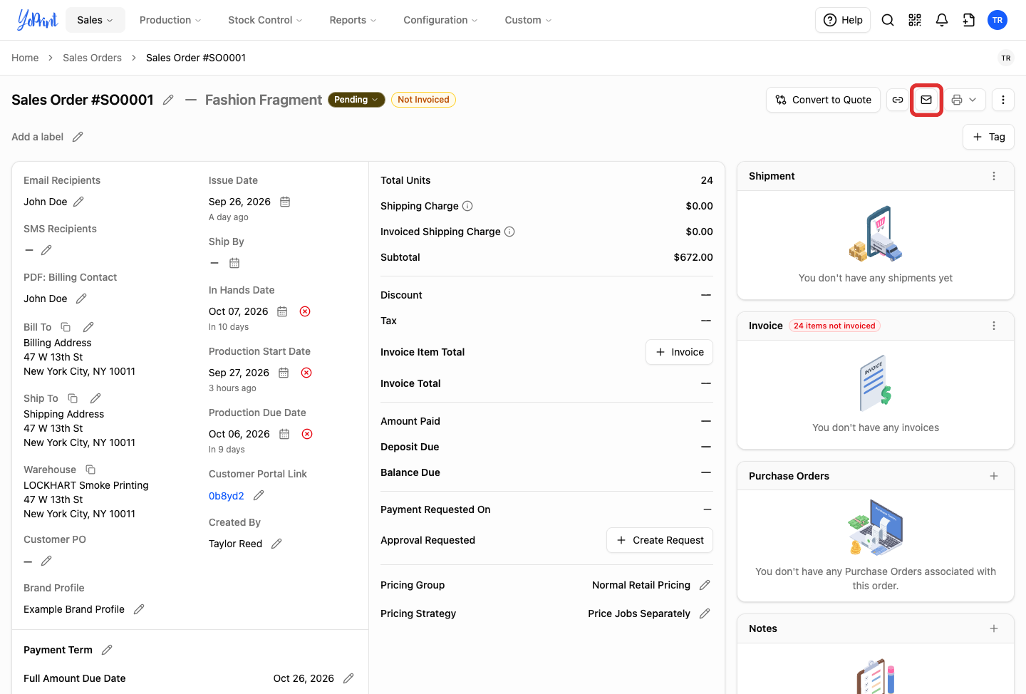Edit the Add a label pencil
Image resolution: width=1026 pixels, height=694 pixels.
pos(78,137)
